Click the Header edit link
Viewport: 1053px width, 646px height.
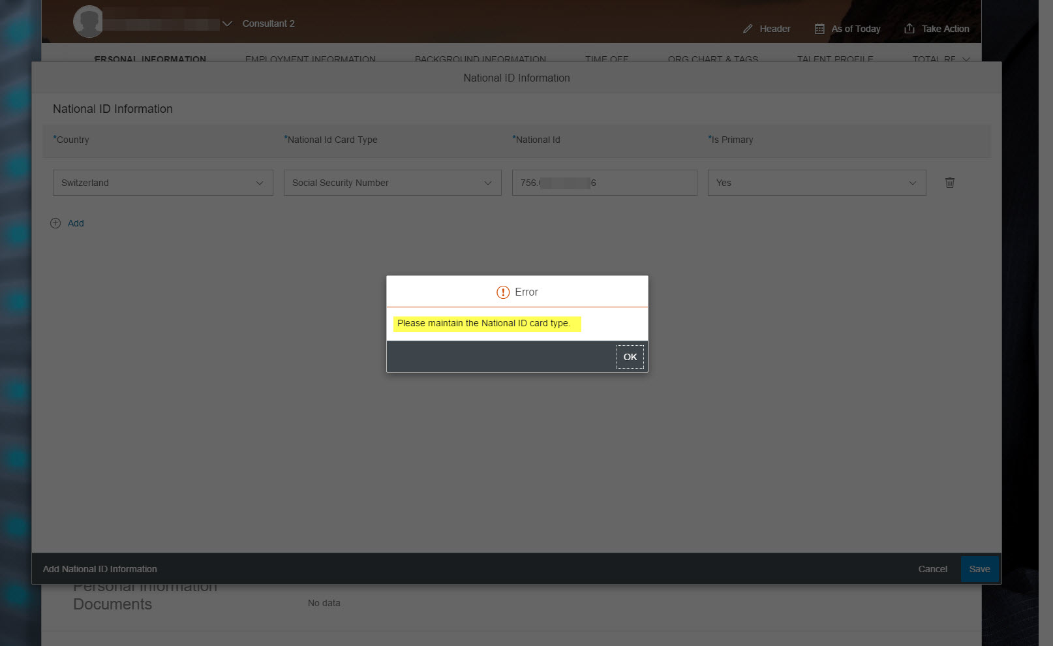point(774,29)
